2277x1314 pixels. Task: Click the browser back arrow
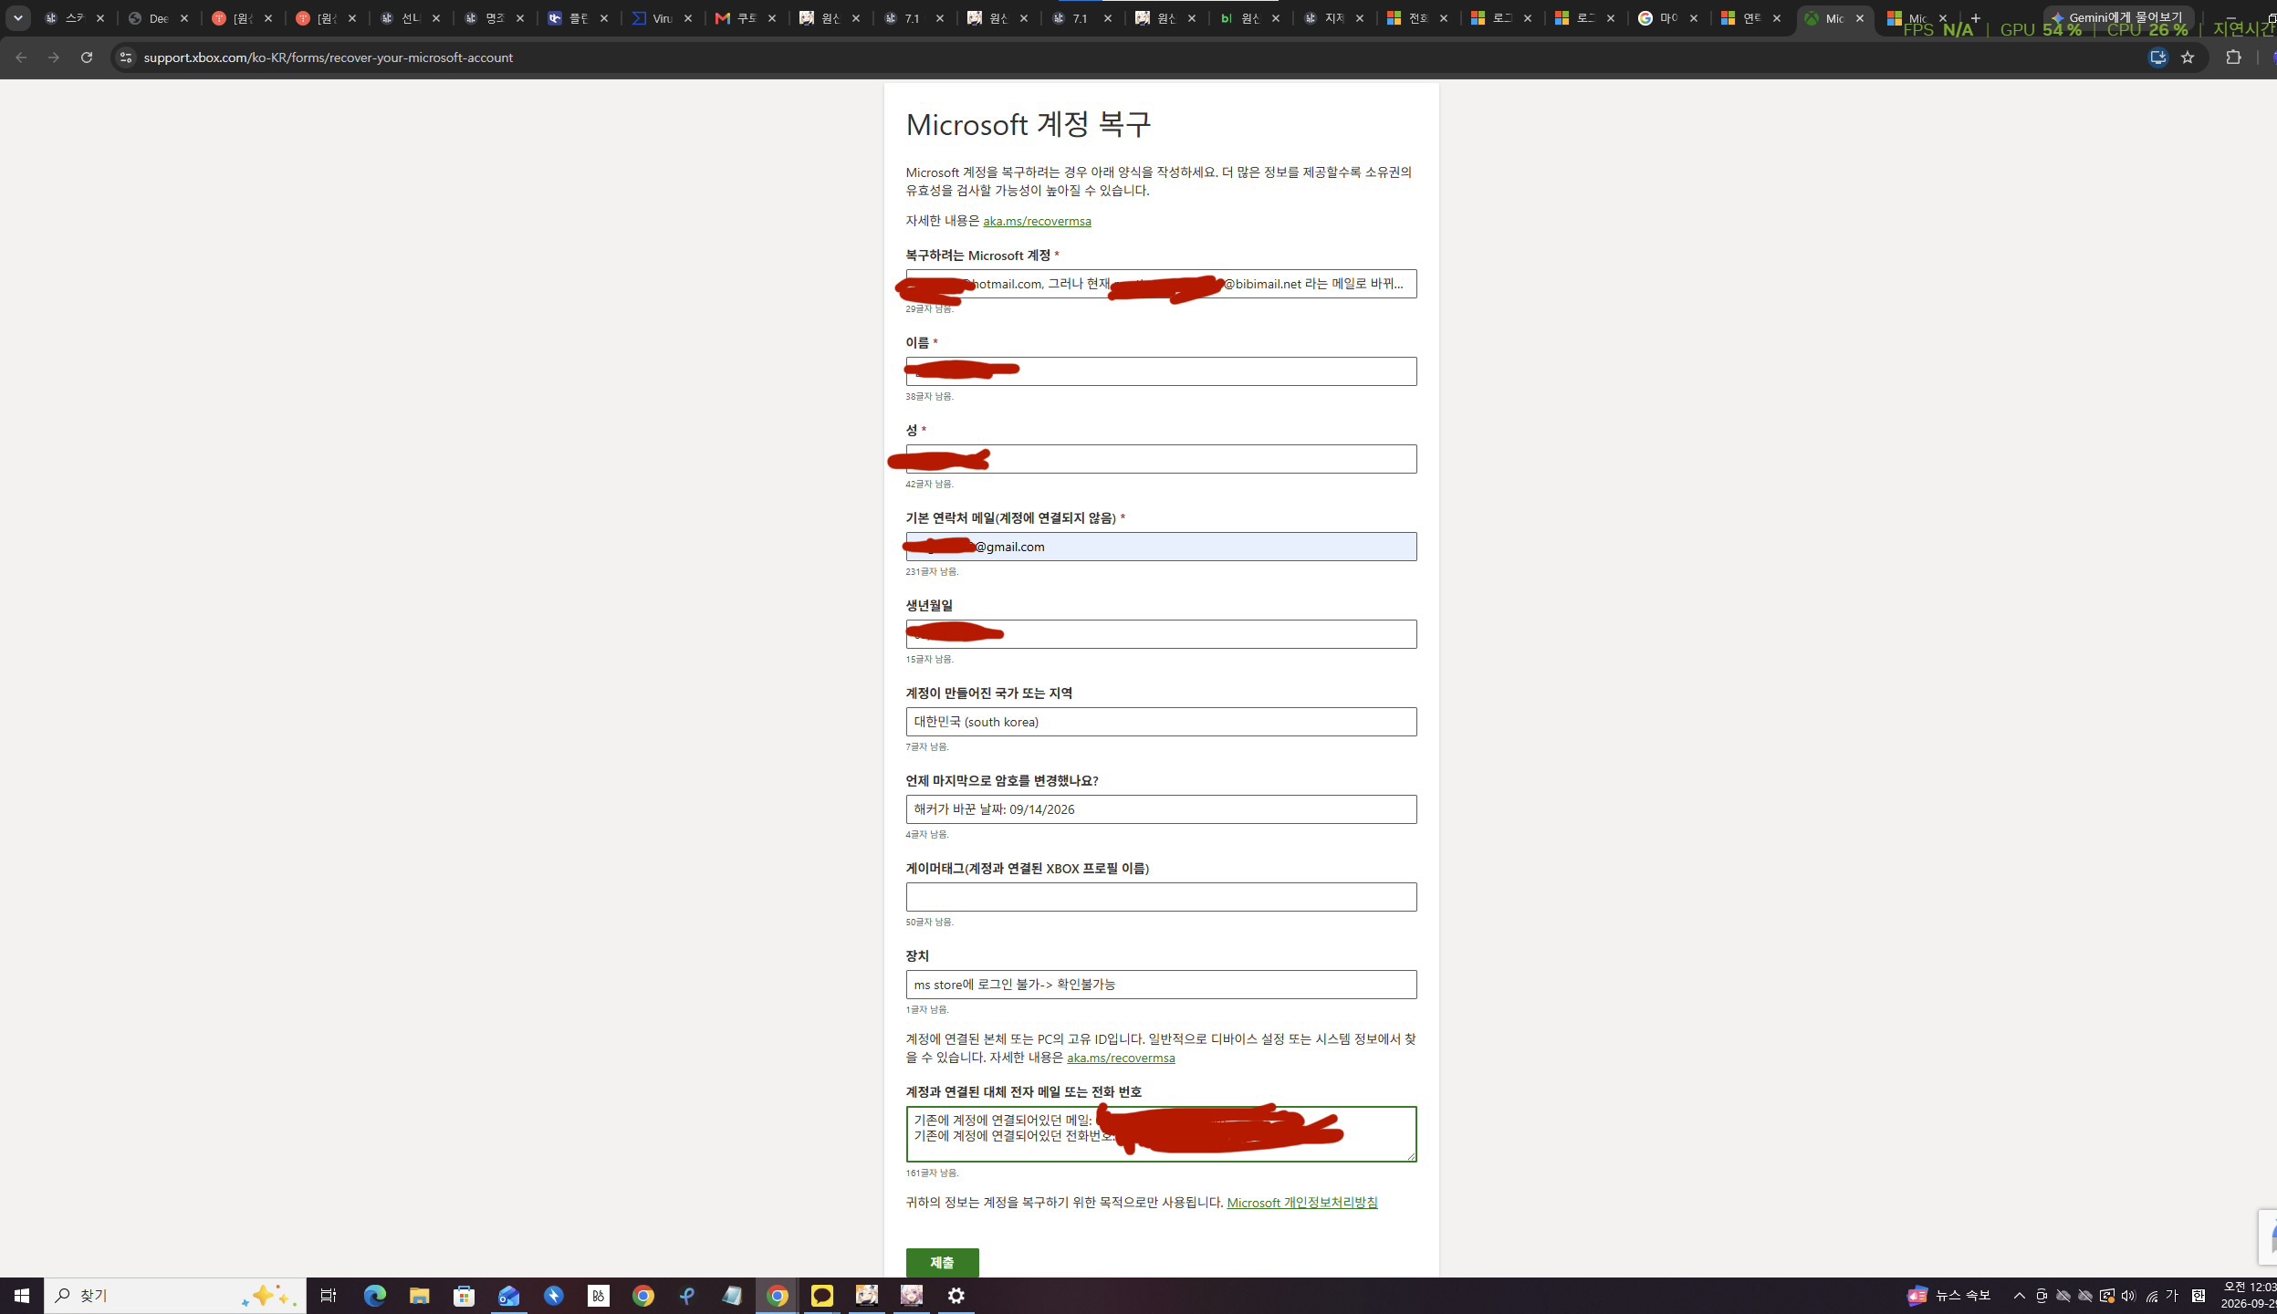pos(21,57)
